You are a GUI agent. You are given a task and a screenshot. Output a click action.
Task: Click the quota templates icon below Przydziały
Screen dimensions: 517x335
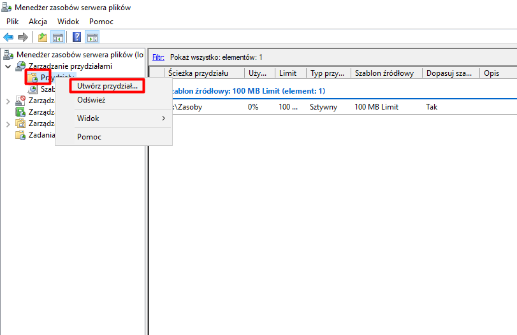coord(33,90)
